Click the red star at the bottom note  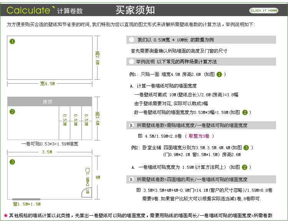(5, 216)
